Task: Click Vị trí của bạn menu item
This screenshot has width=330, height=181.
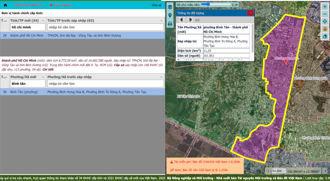Action: pyautogui.click(x=61, y=5)
